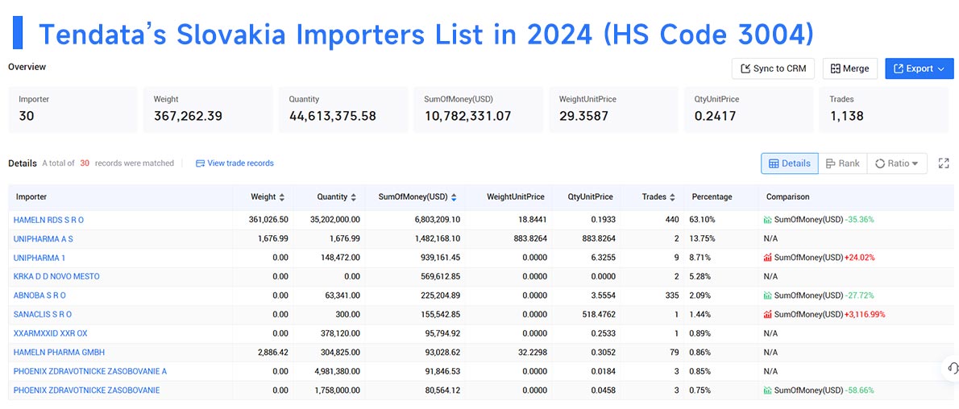Open importer UNIPHARMA 1
This screenshot has width=959, height=409.
tap(39, 258)
